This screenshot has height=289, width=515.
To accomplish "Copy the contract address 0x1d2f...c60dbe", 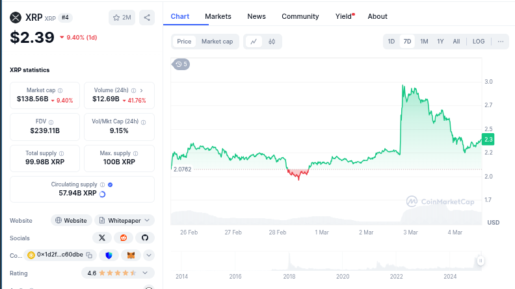I will (89, 255).
